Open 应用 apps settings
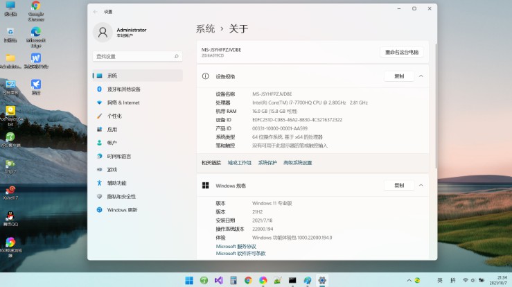Viewport: 512px width, 287px height. (x=137, y=129)
